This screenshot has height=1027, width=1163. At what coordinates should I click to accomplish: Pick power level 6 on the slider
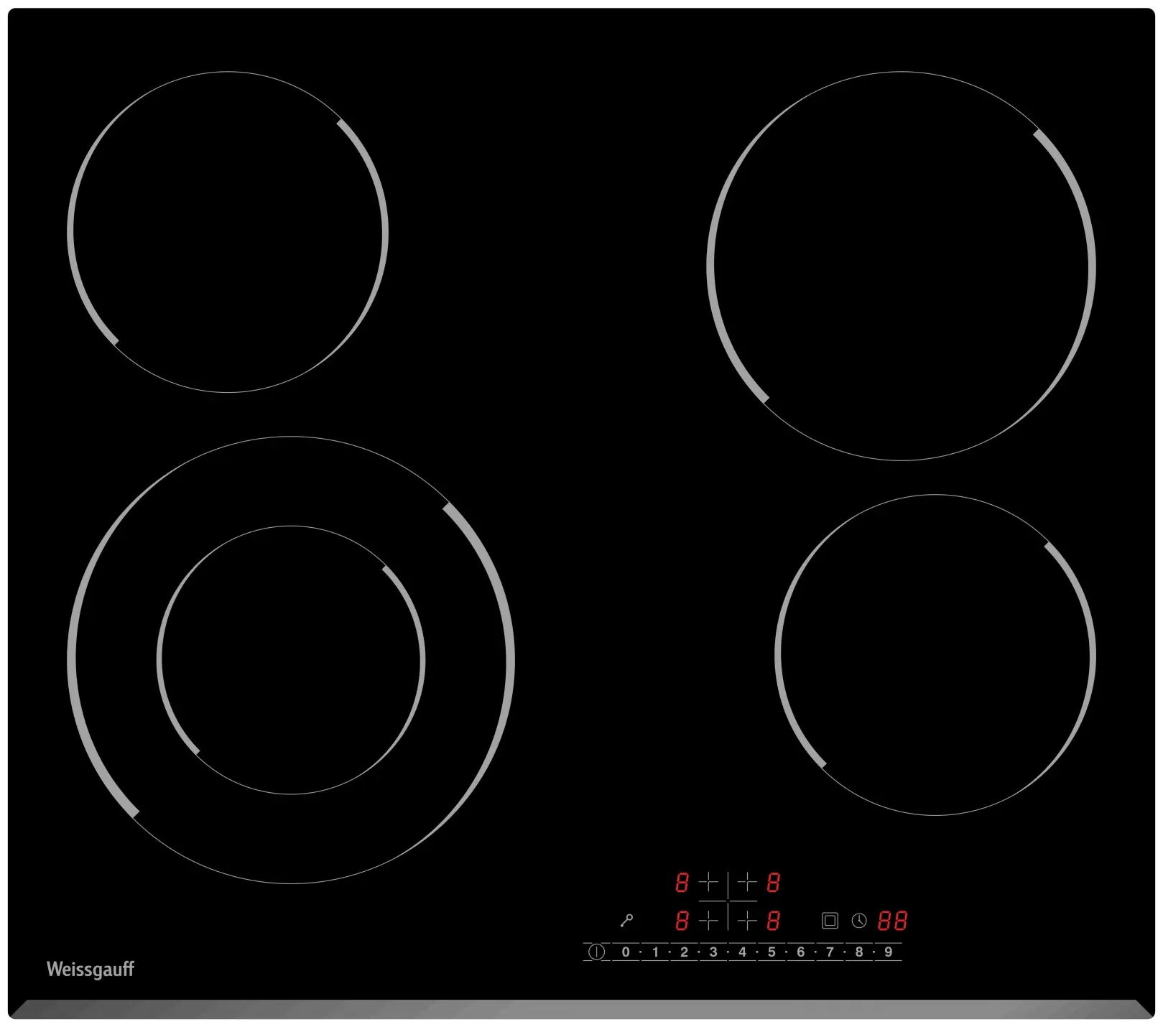pyautogui.click(x=801, y=952)
